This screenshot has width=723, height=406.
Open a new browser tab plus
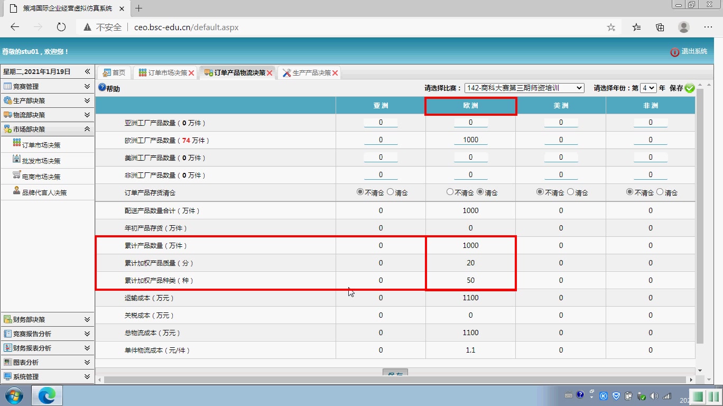(139, 8)
